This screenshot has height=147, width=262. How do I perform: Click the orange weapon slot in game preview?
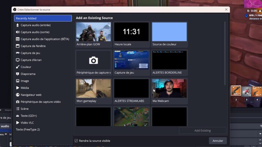tap(236, 91)
